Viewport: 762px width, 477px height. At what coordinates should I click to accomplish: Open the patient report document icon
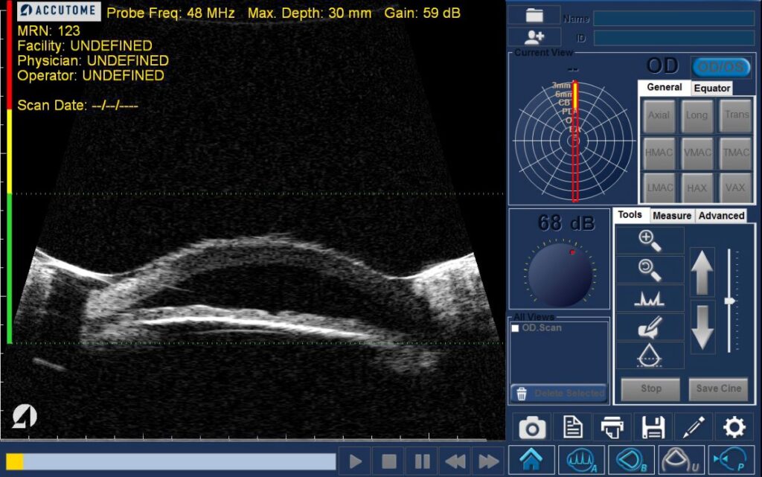(572, 427)
